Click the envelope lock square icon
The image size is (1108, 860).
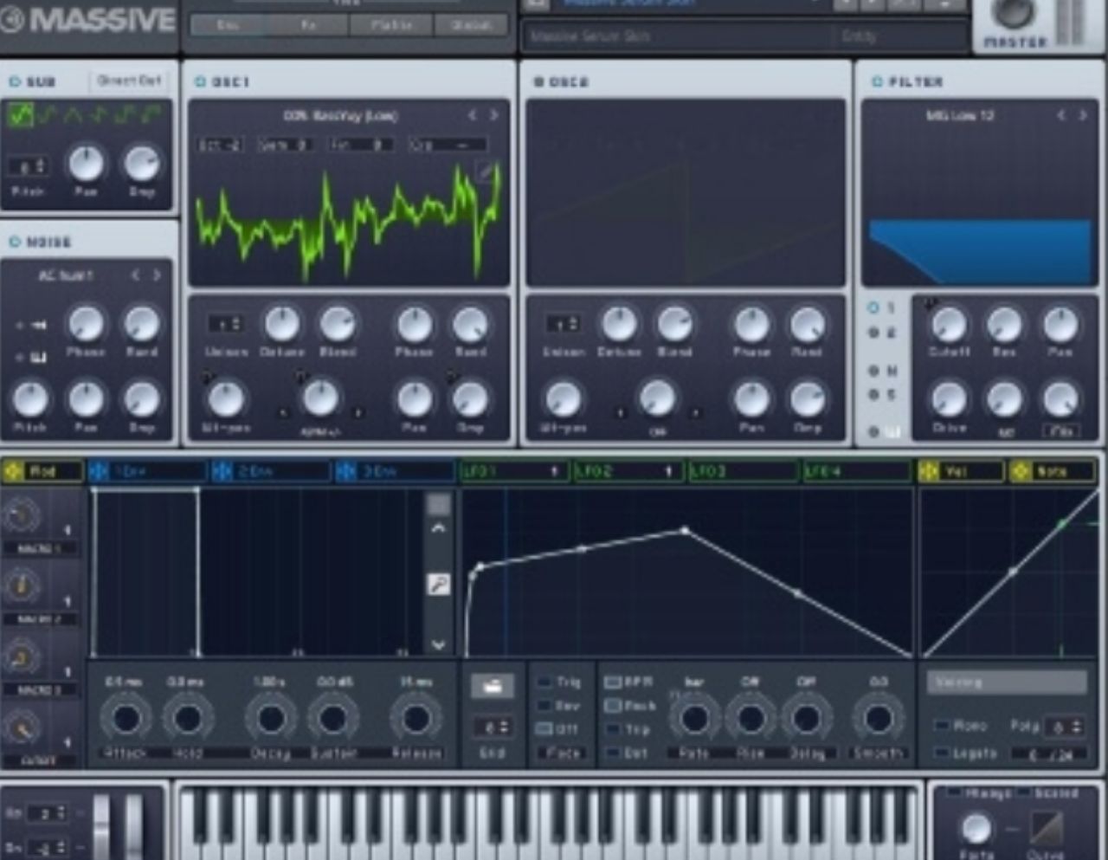coord(439,504)
